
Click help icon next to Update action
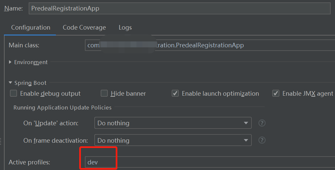[262, 123]
